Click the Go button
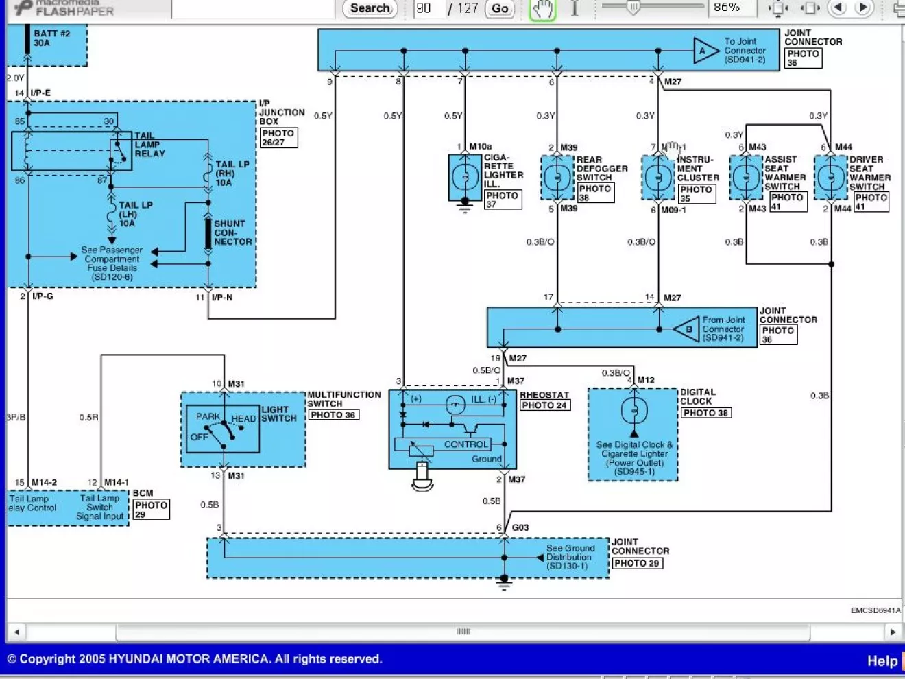 coord(500,8)
